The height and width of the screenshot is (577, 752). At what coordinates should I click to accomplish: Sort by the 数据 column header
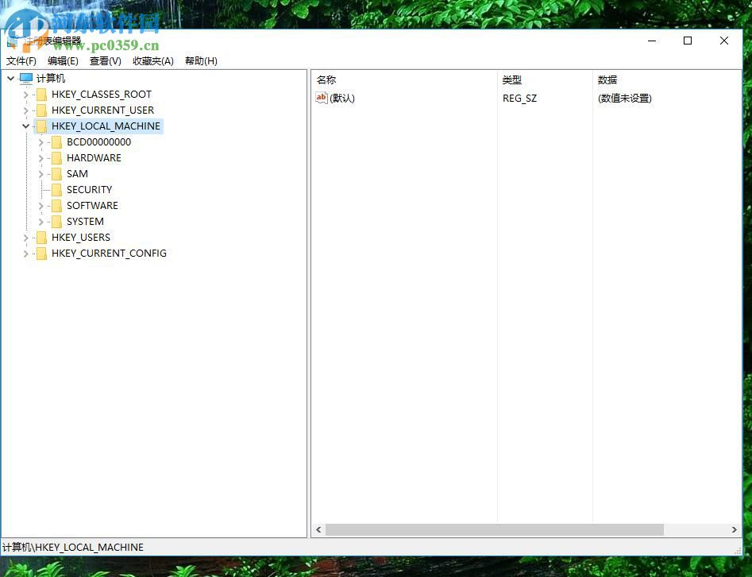click(666, 79)
